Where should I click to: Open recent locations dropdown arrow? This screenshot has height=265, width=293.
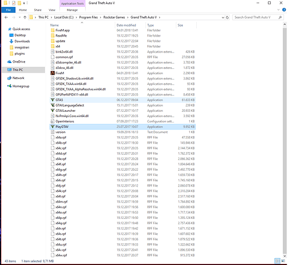(20, 17)
